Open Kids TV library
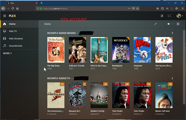This screenshot has width=186, height=120. click(x=20, y=31)
